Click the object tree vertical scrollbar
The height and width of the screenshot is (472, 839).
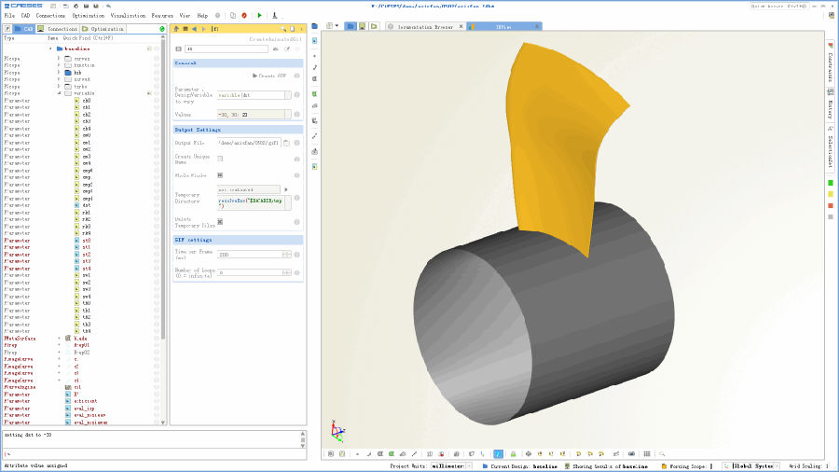pos(162,187)
